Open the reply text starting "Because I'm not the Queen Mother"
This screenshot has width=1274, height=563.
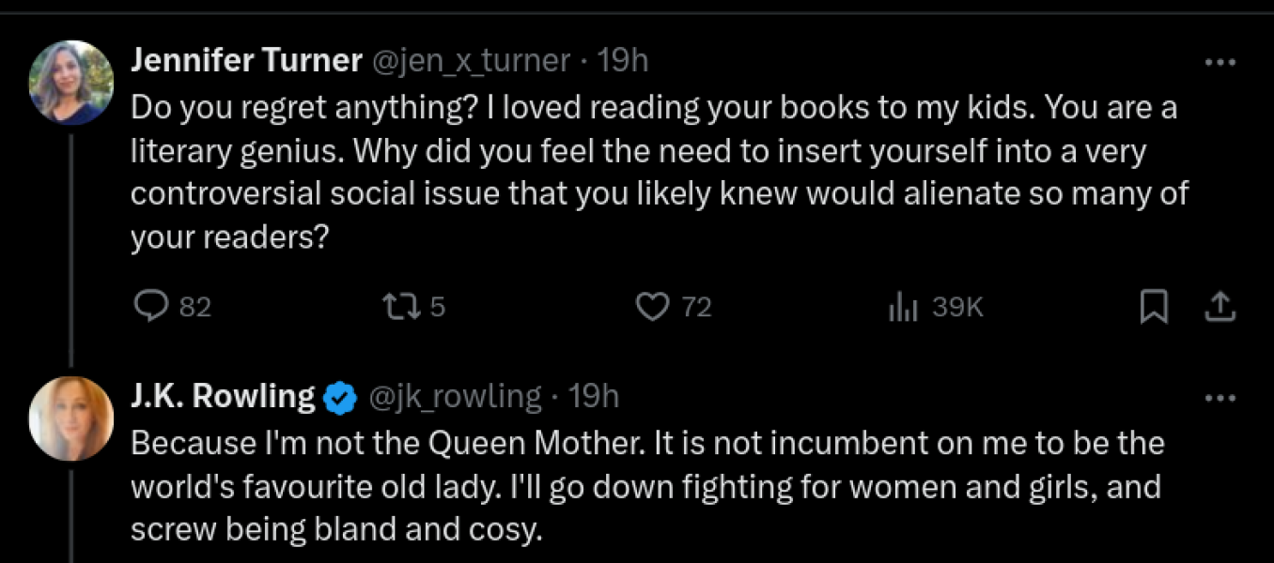tap(646, 487)
